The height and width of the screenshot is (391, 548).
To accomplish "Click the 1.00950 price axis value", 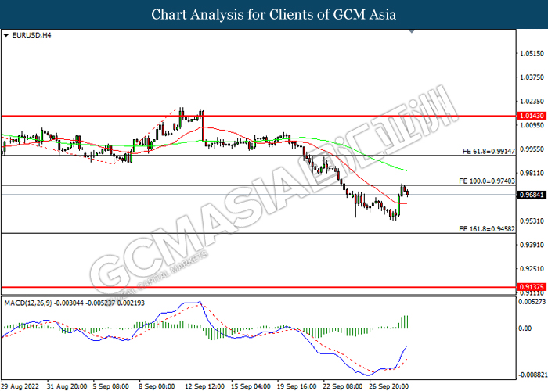I will pyautogui.click(x=532, y=125).
